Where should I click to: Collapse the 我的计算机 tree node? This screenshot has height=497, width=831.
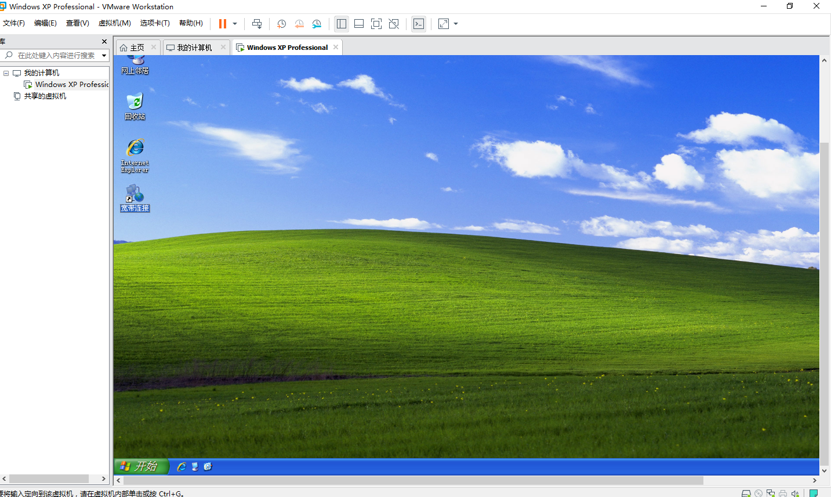point(6,72)
